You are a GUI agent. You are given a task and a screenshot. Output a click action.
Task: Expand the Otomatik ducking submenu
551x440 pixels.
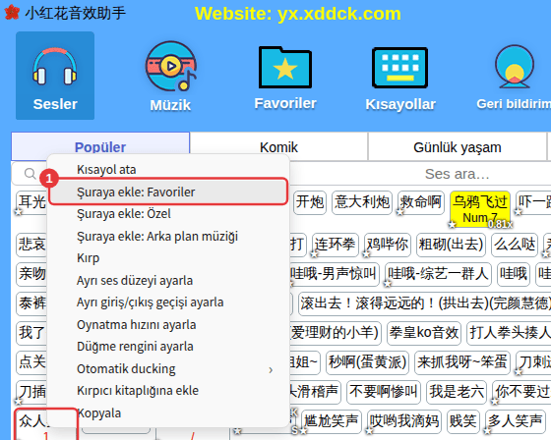coord(168,368)
